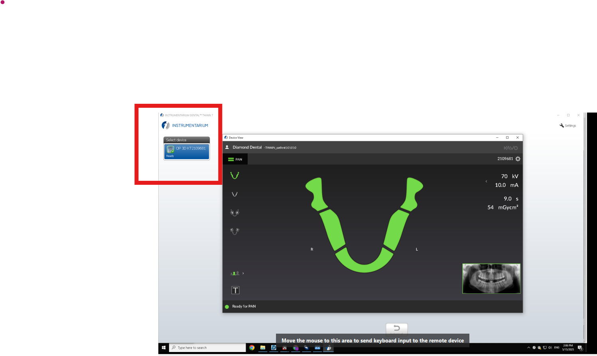Choose the pediatric panoramic program icon
597x356 pixels.
234,194
